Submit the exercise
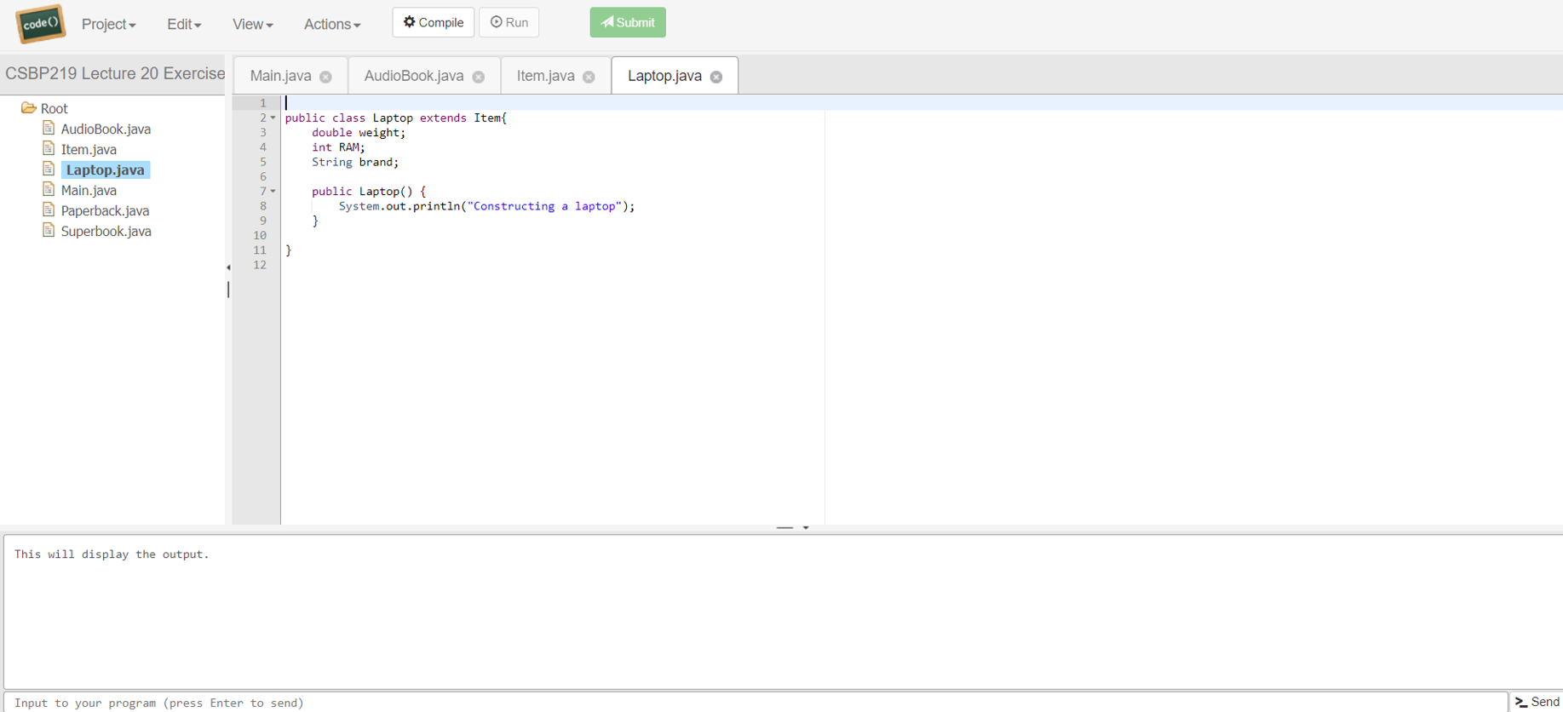Image resolution: width=1563 pixels, height=712 pixels. click(x=628, y=22)
